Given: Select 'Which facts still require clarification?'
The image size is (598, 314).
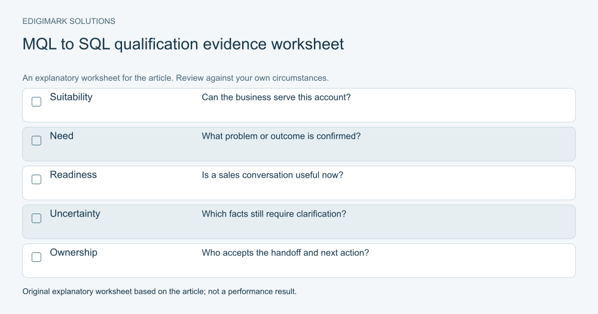Looking at the screenshot, I should click(274, 214).
